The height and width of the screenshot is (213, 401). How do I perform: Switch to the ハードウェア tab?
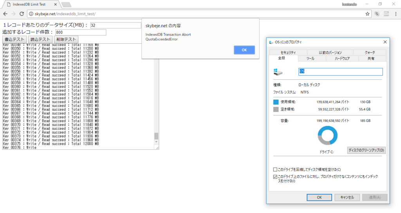(342, 58)
